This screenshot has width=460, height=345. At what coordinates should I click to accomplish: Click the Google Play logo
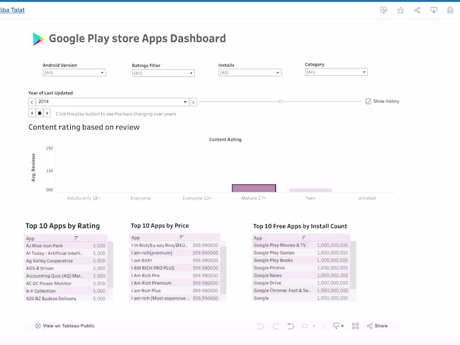[x=39, y=39]
